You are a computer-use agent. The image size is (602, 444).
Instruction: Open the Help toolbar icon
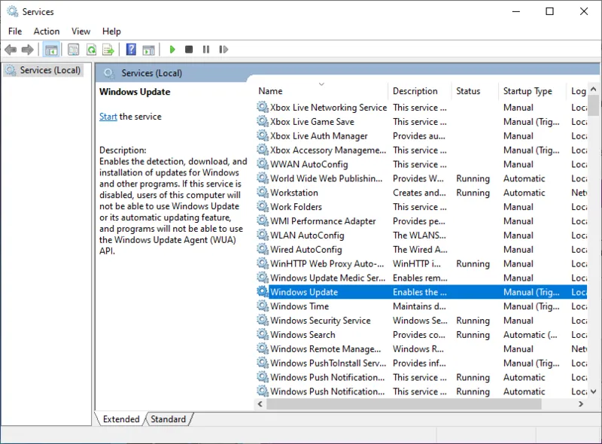click(131, 50)
